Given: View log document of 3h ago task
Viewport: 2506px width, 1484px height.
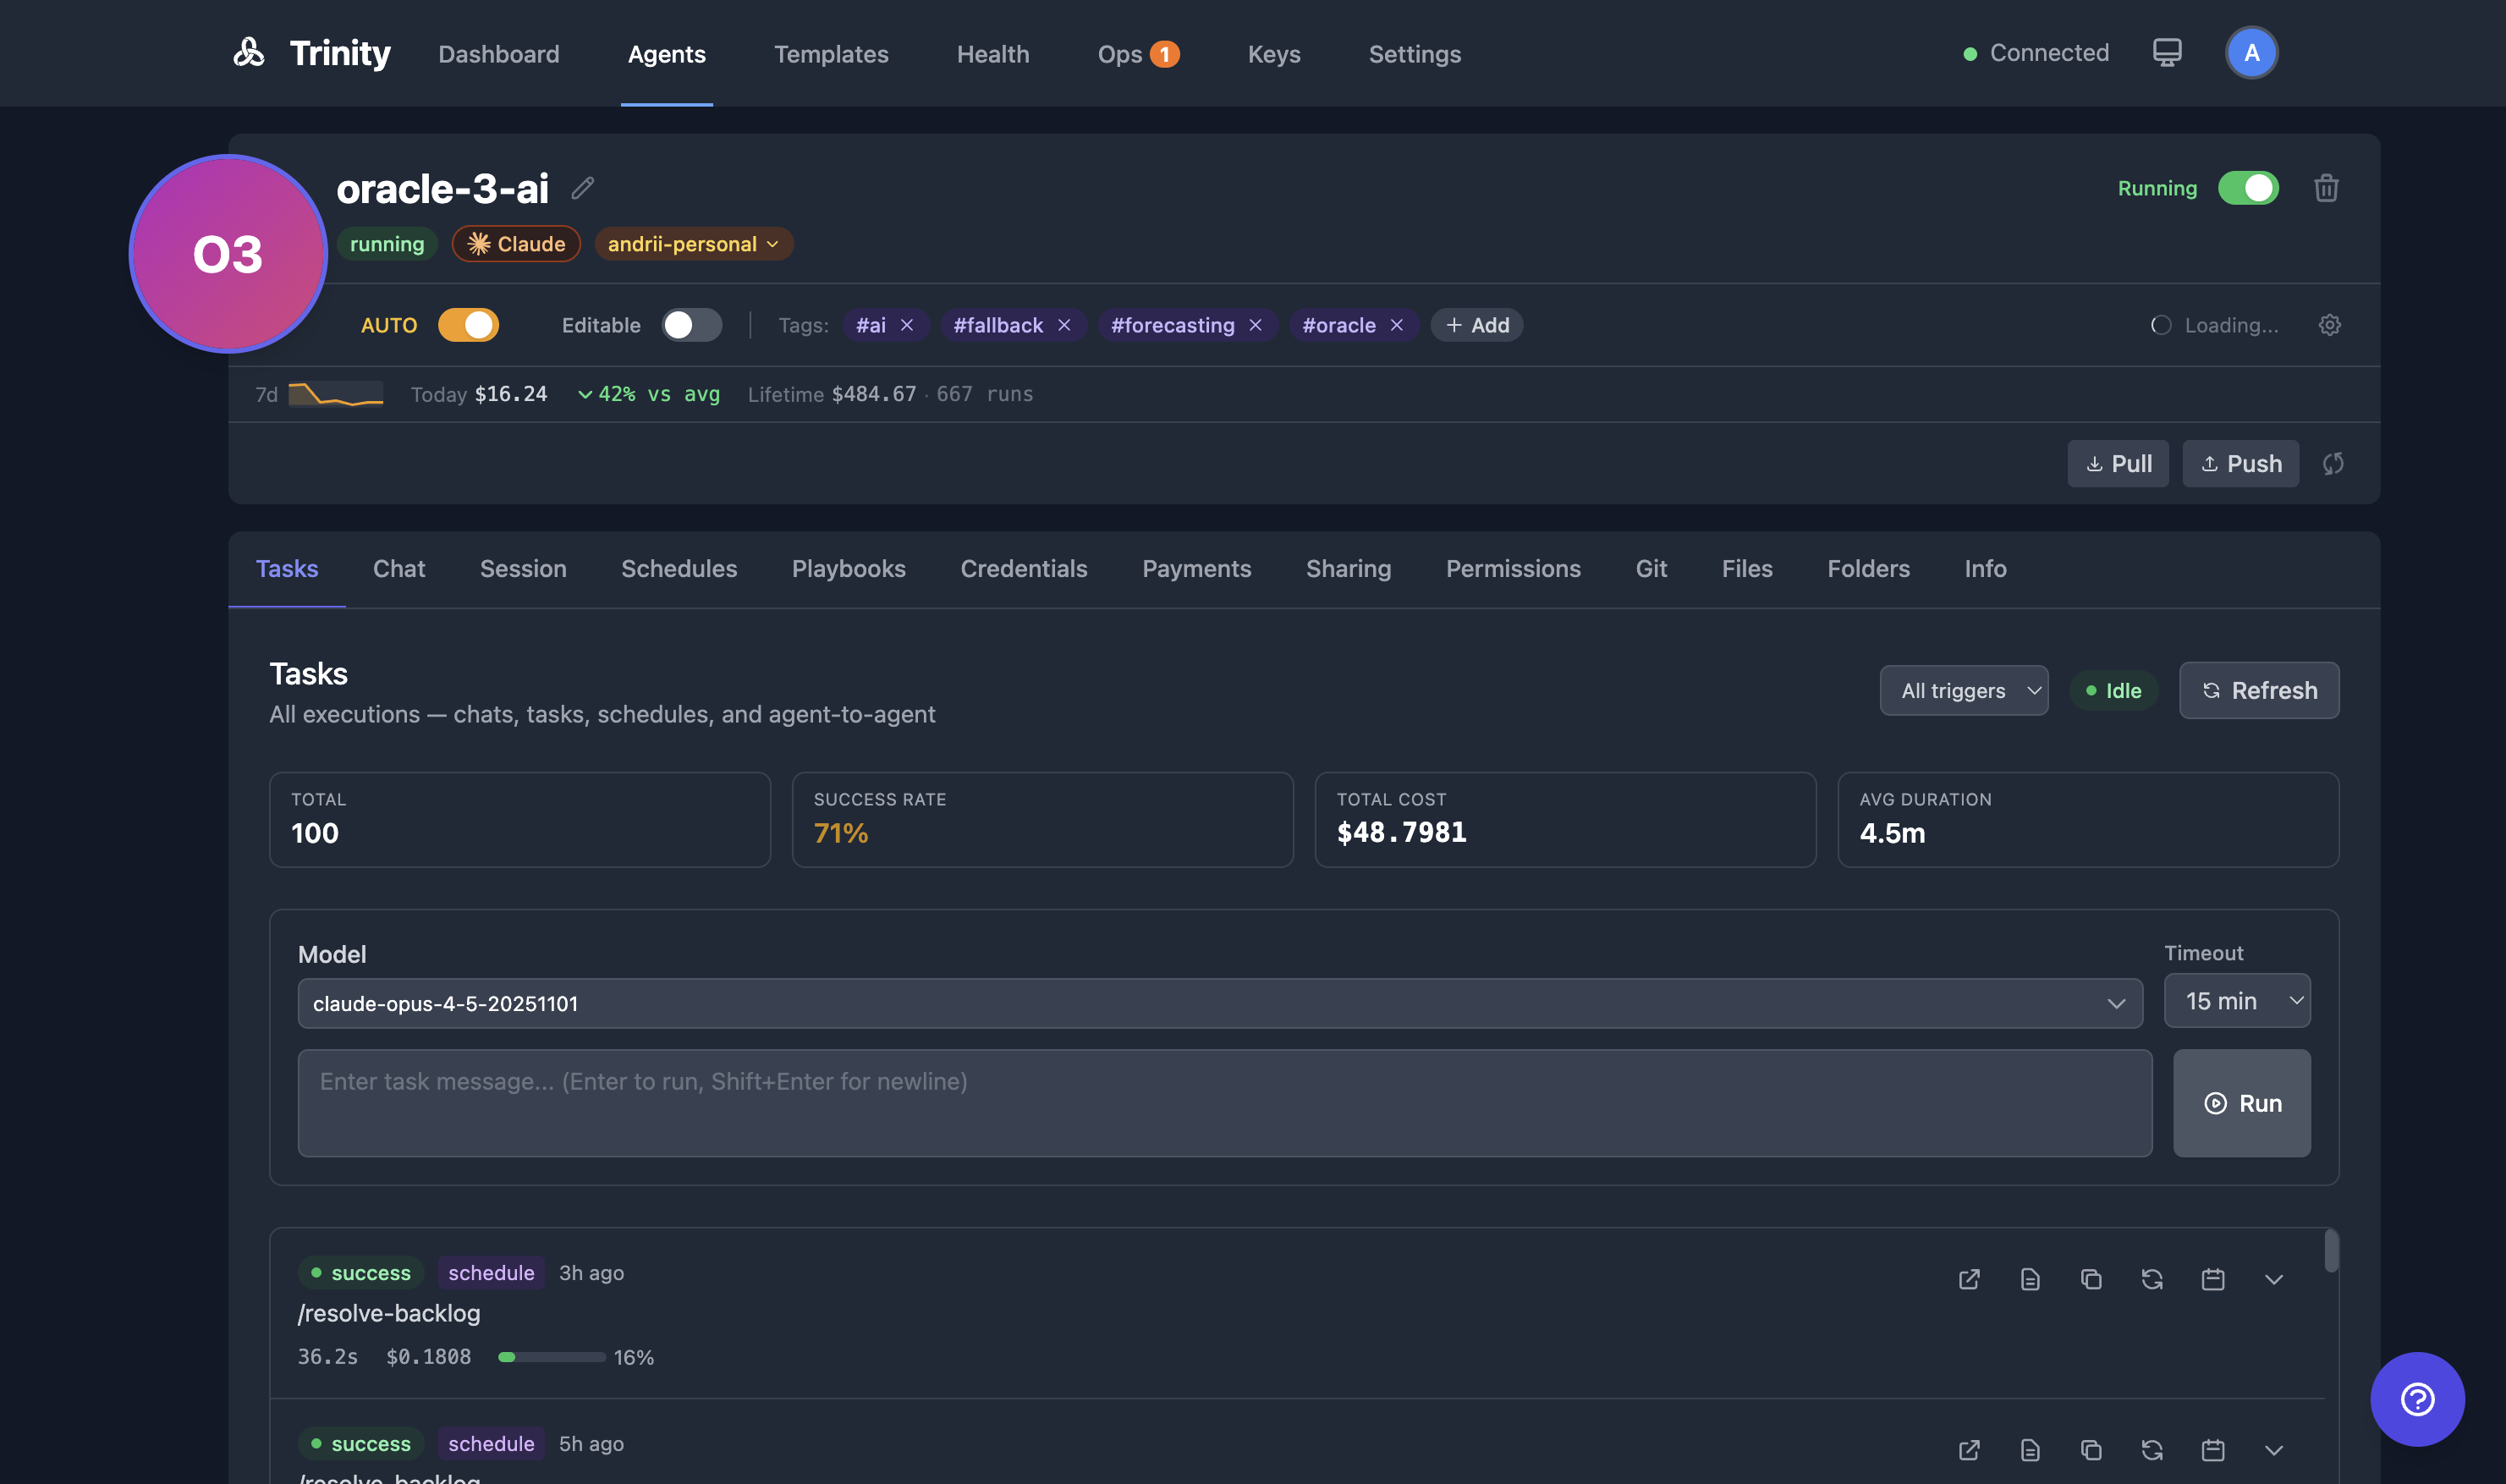Looking at the screenshot, I should 2029,1279.
